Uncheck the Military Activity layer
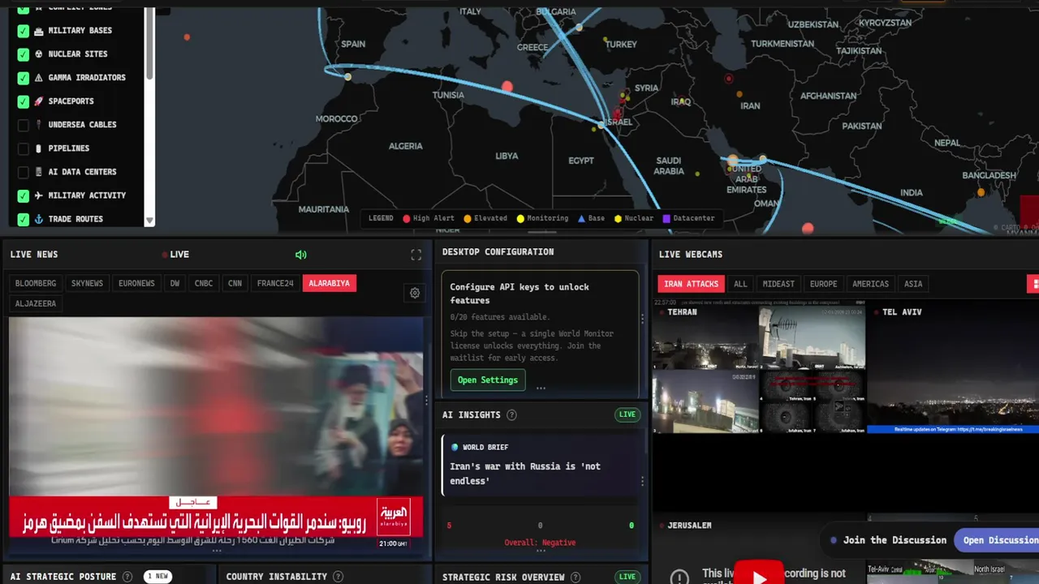This screenshot has width=1039, height=584. pyautogui.click(x=24, y=195)
